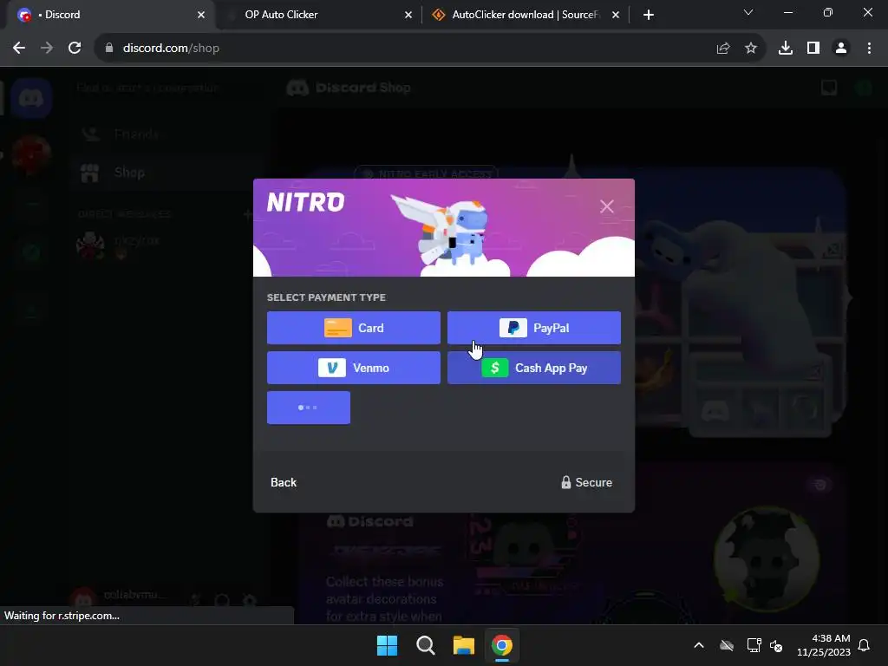Go Back in the Nitro dialog
888x666 pixels.
pos(284,482)
